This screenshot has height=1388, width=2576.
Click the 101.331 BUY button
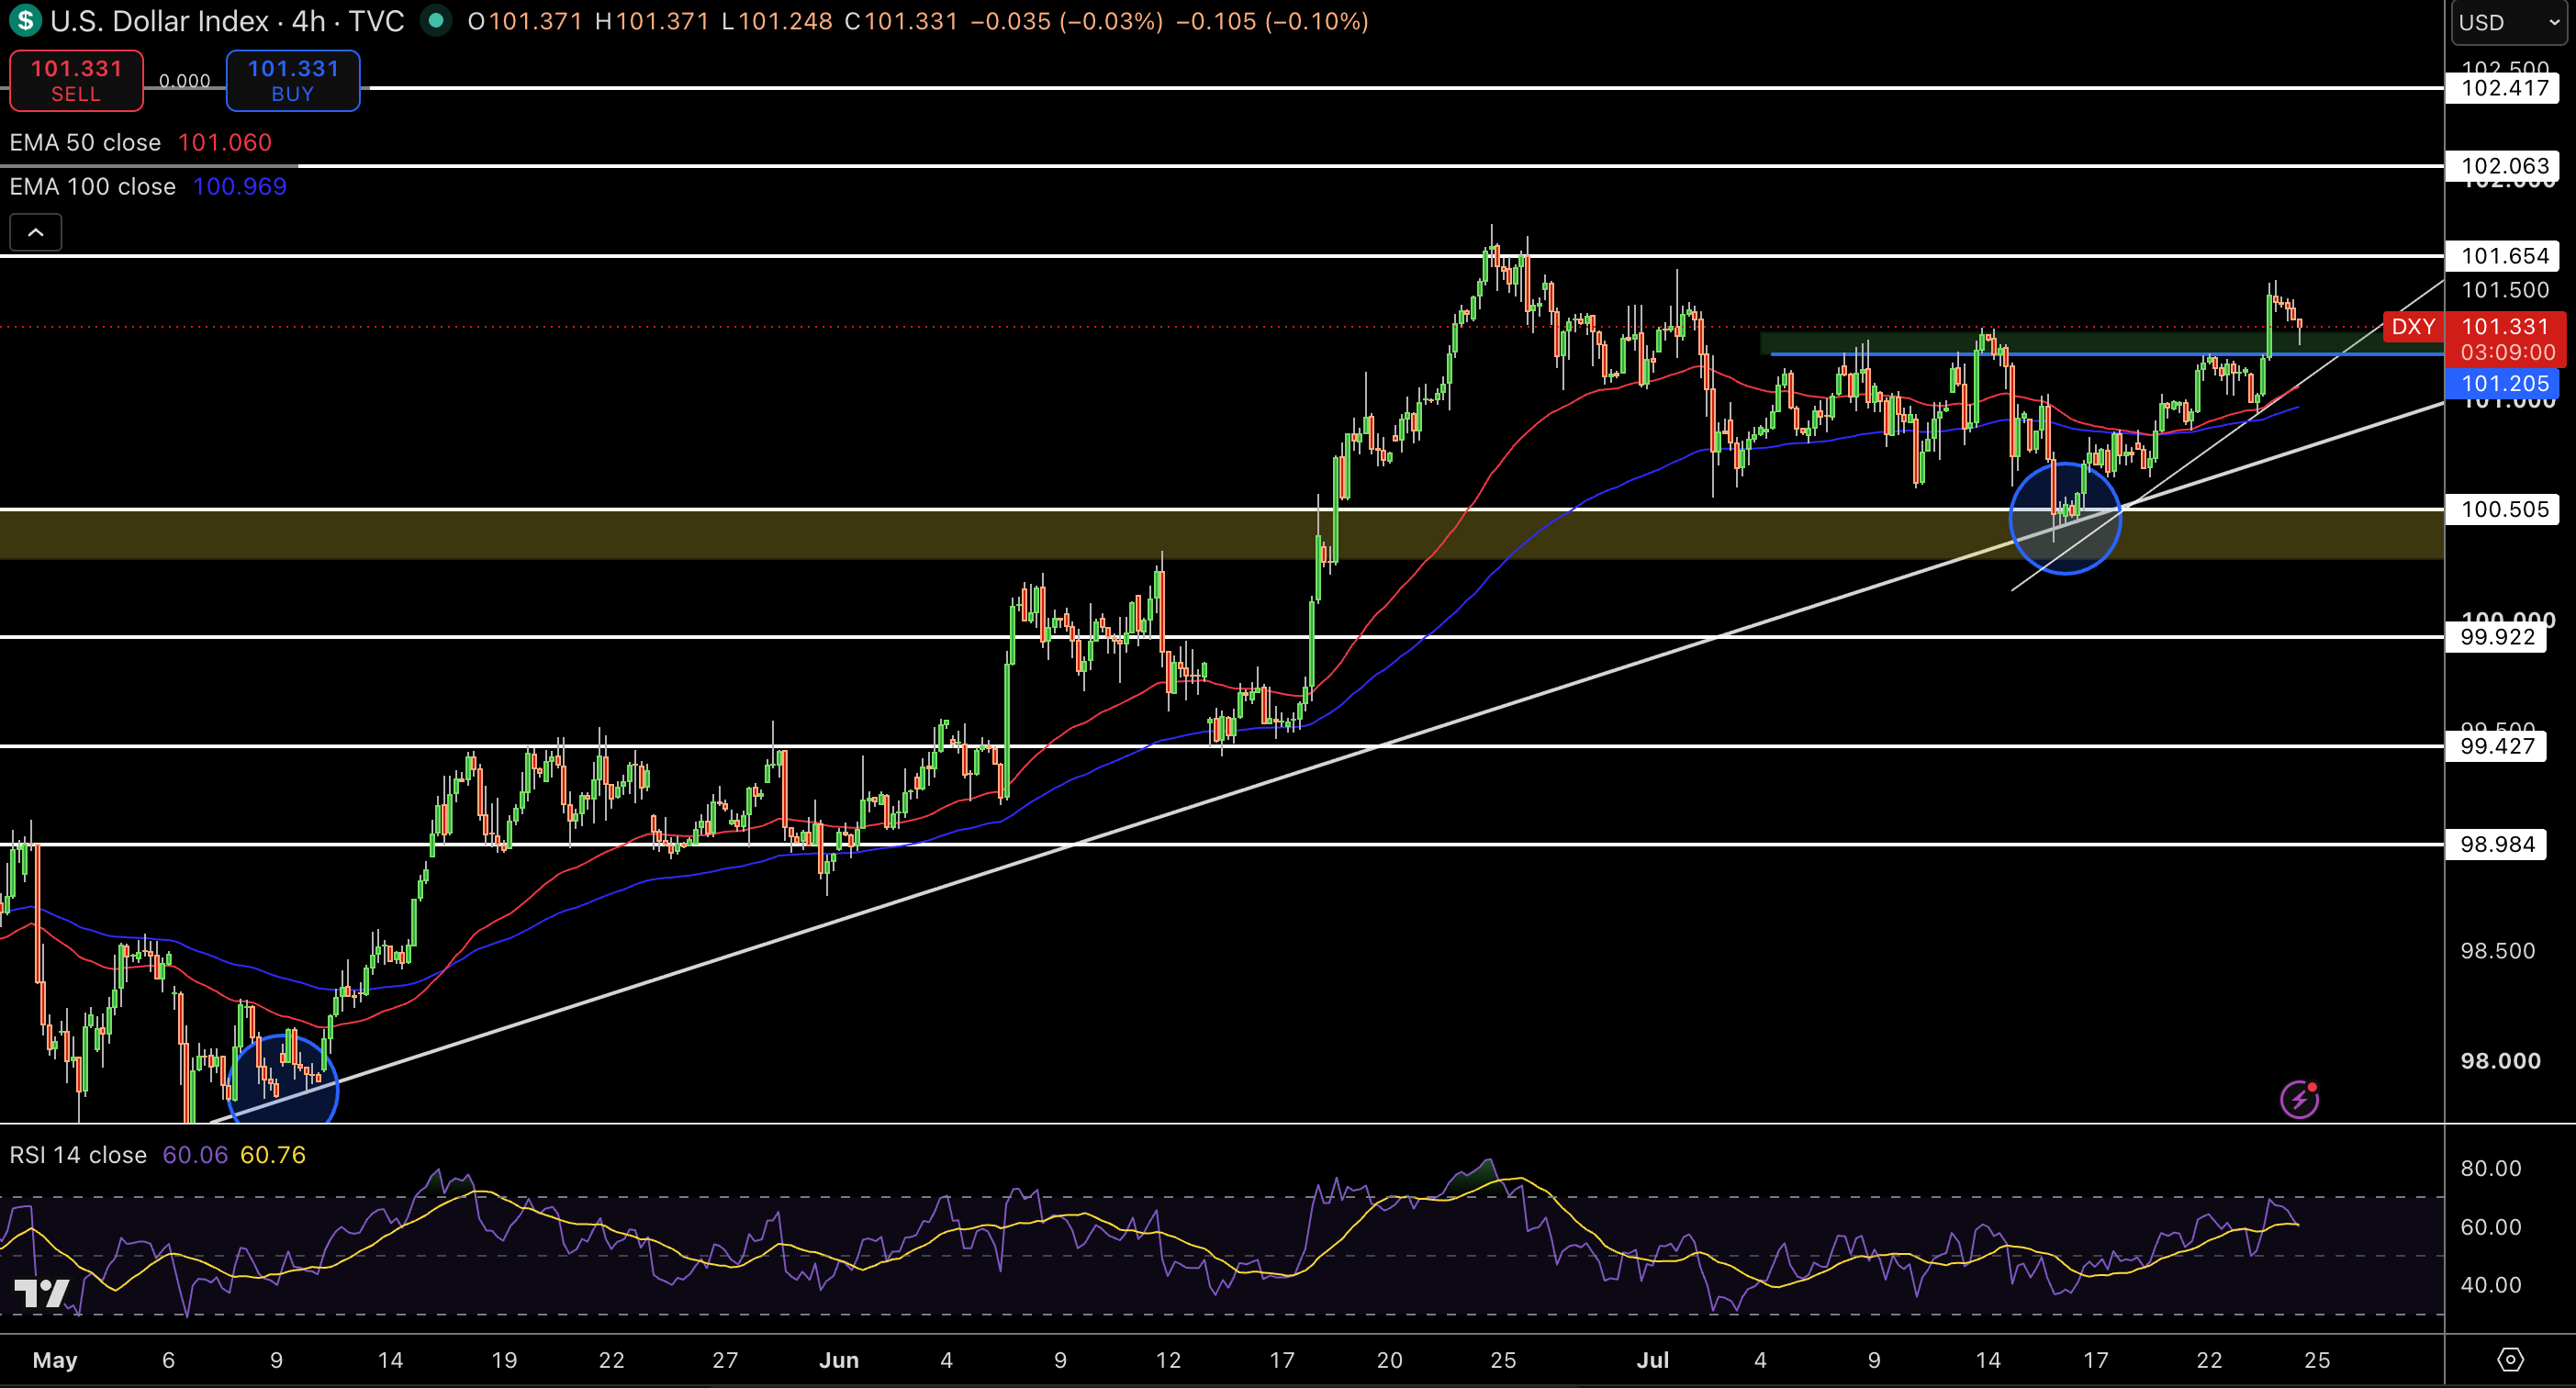tap(293, 81)
